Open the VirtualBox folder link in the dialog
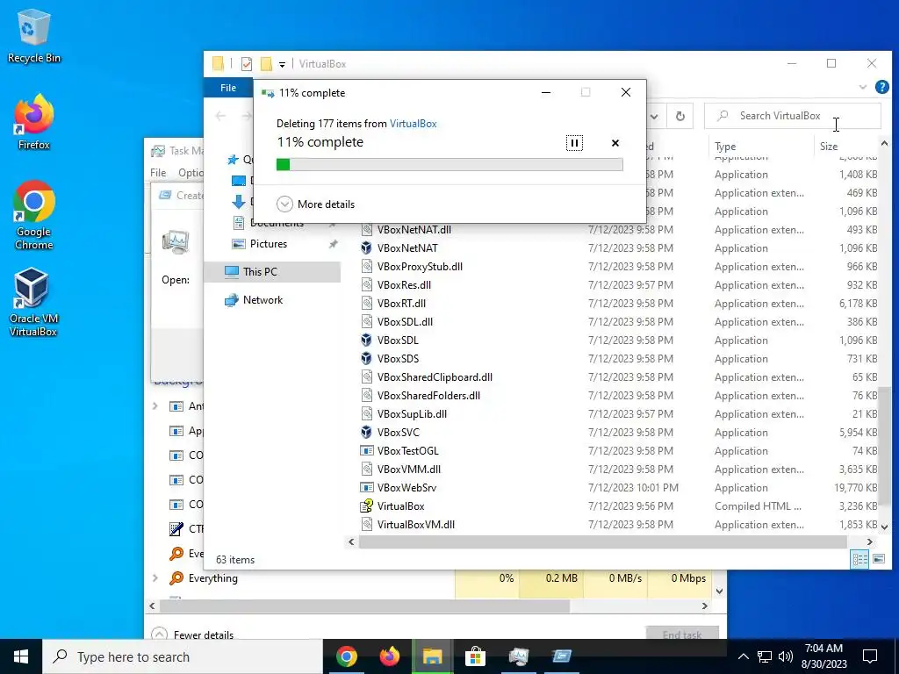The image size is (899, 674). tap(413, 123)
